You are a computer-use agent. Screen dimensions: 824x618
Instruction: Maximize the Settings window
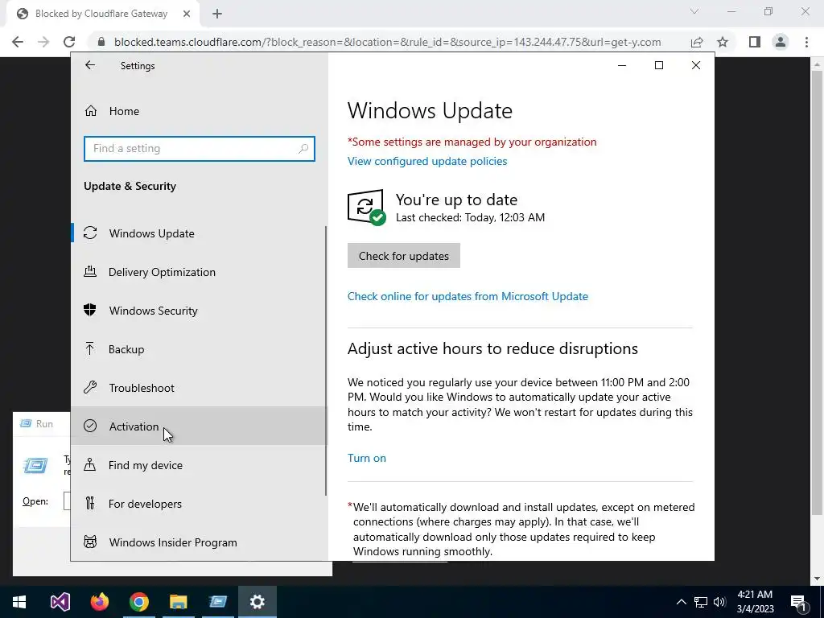point(659,65)
